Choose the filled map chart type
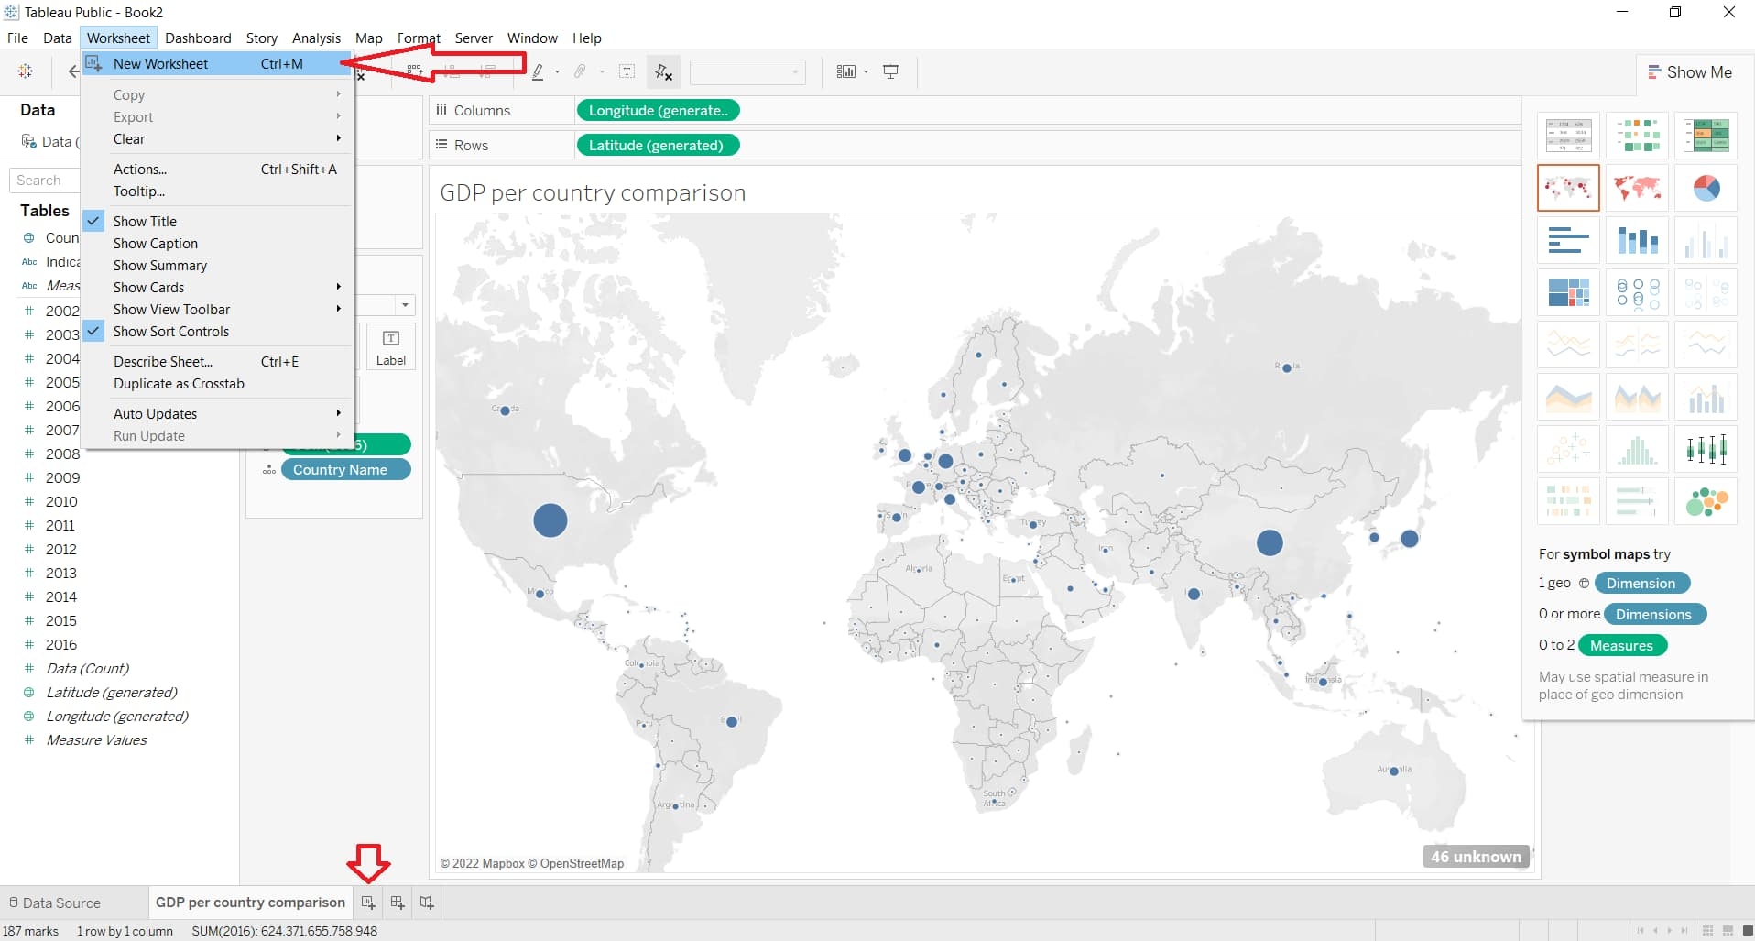The height and width of the screenshot is (941, 1755). pyautogui.click(x=1637, y=188)
